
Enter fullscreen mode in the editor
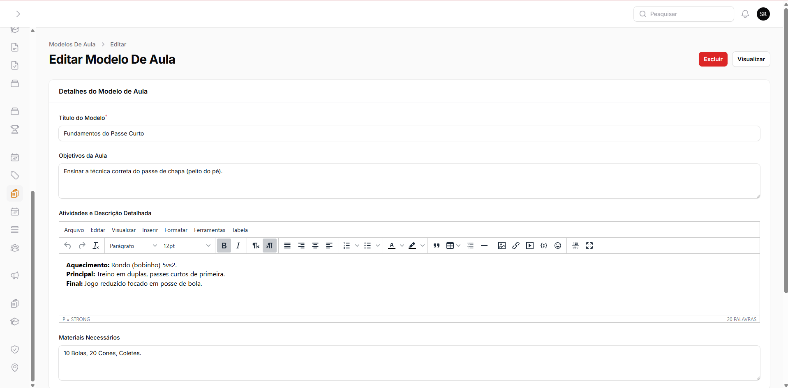pos(589,246)
